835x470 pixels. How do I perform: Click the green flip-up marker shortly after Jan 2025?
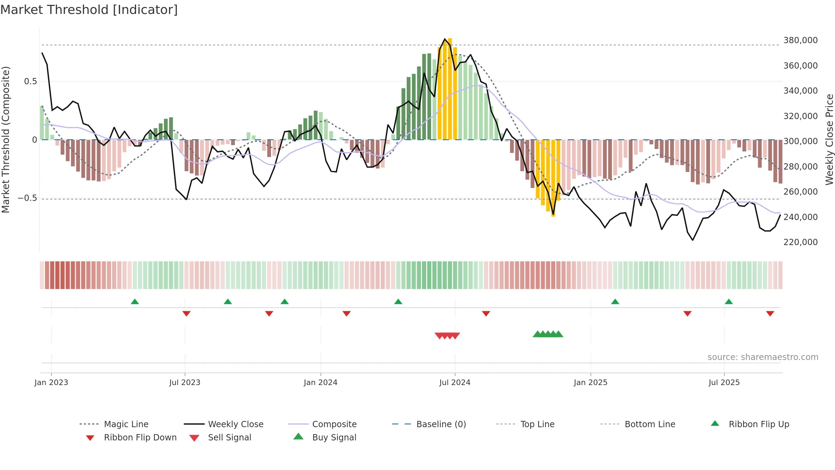pyautogui.click(x=615, y=301)
